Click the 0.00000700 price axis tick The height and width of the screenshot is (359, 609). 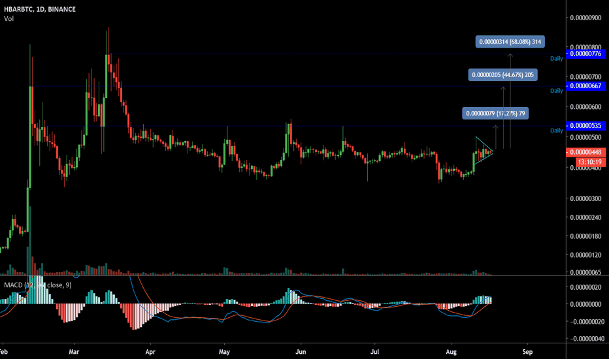pos(585,77)
